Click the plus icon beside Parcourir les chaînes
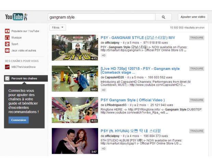212x167 pixels. point(7,78)
